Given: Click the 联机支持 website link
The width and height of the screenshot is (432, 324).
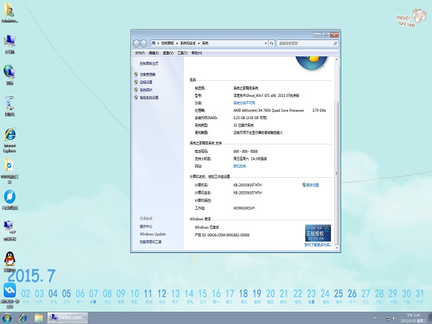Looking at the screenshot, I should click(239, 166).
